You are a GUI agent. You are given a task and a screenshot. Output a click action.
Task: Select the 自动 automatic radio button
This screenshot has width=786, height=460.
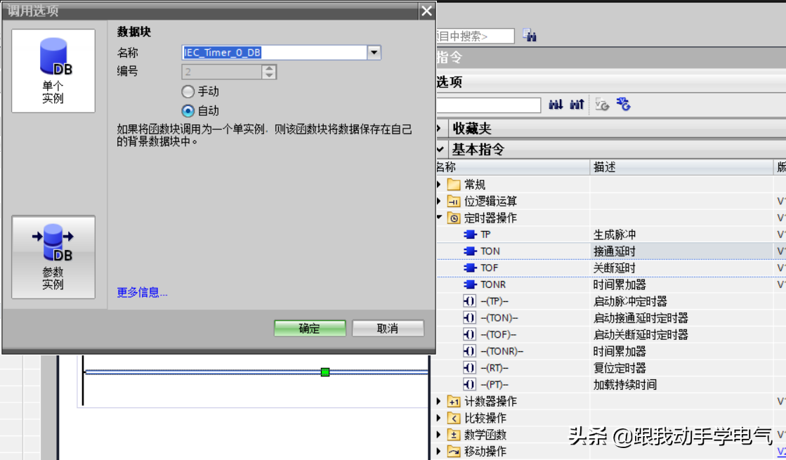pyautogui.click(x=188, y=110)
